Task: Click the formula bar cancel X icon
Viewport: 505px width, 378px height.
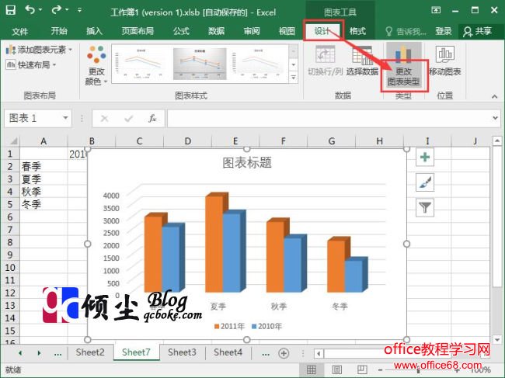Action: (104, 119)
